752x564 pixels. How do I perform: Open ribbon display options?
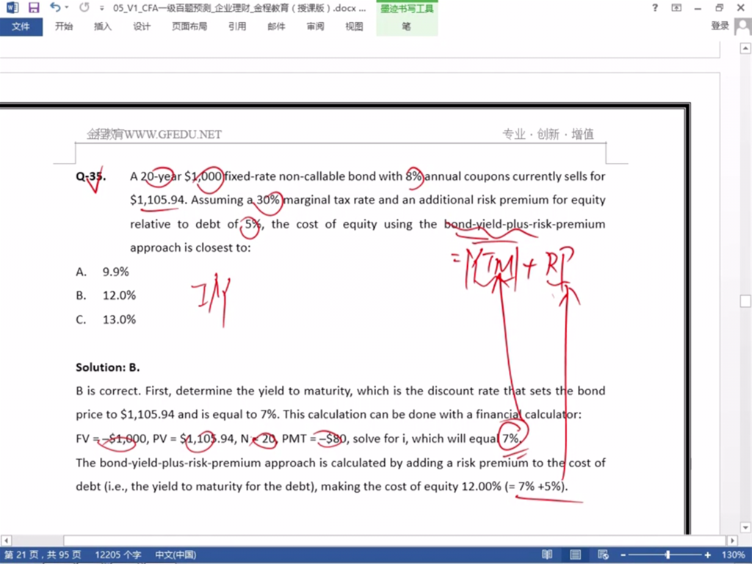(x=676, y=7)
